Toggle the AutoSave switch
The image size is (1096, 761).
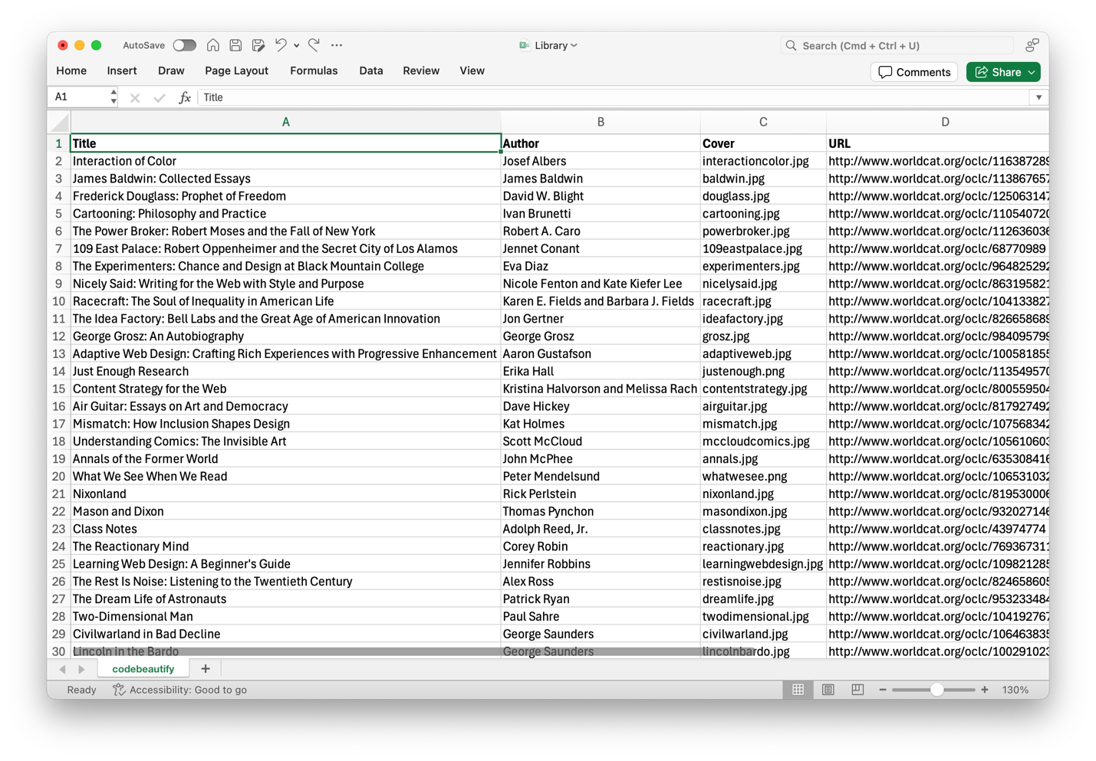(184, 45)
